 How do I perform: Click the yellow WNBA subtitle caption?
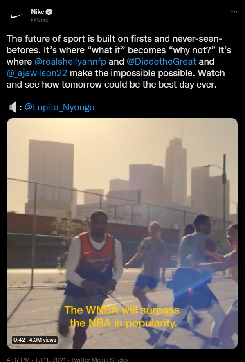click(x=122, y=317)
